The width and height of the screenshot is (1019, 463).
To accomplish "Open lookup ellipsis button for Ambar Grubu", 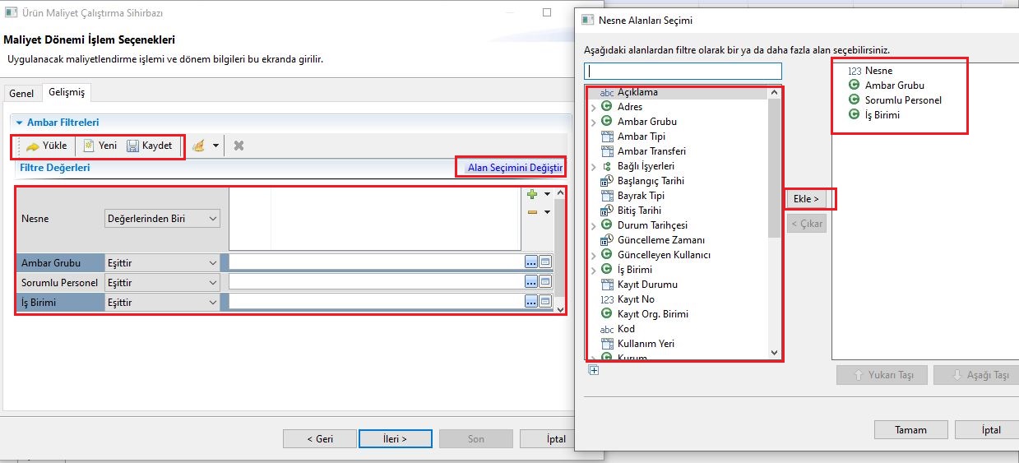I will [531, 262].
